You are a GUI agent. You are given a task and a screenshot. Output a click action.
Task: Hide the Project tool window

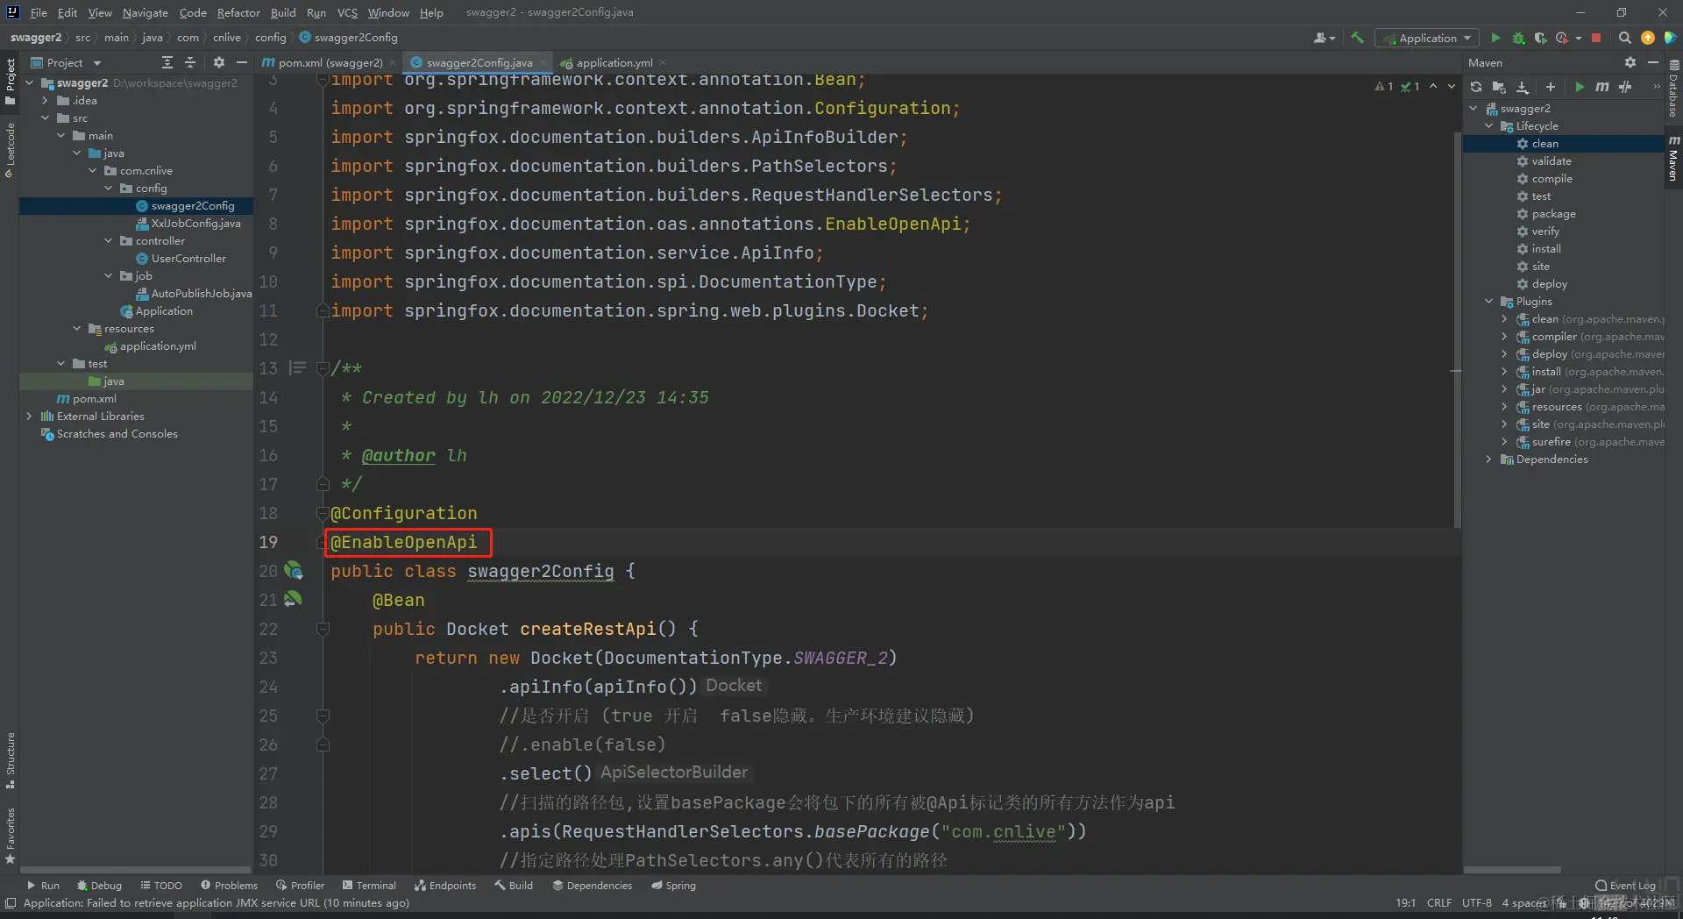pos(242,62)
